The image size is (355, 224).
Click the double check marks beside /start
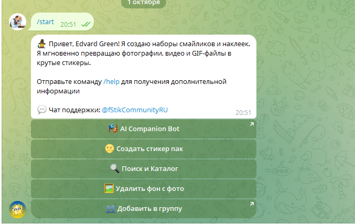pyautogui.click(x=86, y=24)
